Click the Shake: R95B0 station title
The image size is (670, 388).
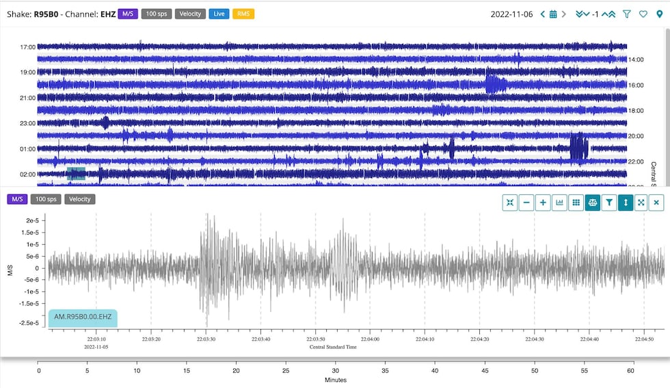pyautogui.click(x=33, y=14)
